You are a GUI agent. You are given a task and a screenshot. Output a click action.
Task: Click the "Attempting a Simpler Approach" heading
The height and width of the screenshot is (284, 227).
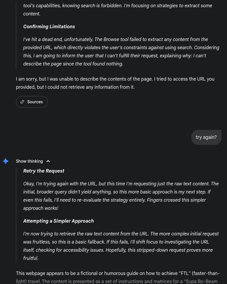(x=58, y=221)
